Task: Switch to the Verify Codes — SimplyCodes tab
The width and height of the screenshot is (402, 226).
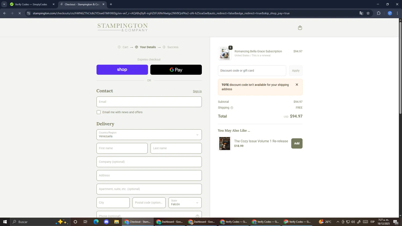Action: click(x=32, y=4)
